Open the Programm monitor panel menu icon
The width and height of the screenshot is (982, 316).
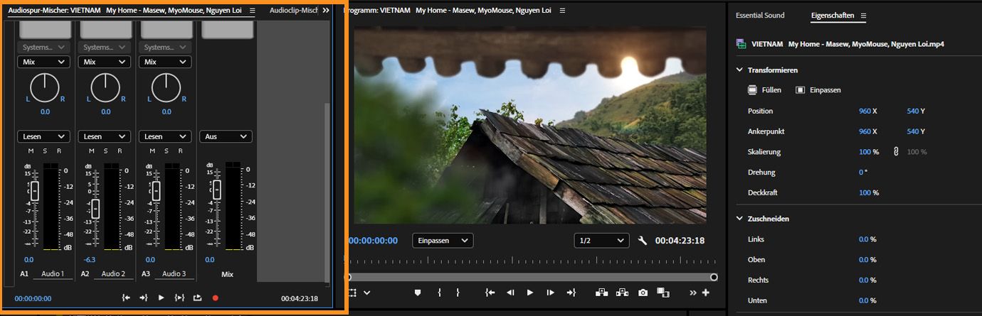point(563,11)
